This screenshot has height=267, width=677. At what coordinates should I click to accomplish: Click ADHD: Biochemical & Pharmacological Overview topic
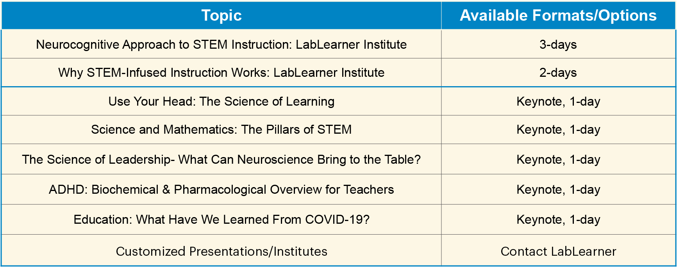coord(221,189)
